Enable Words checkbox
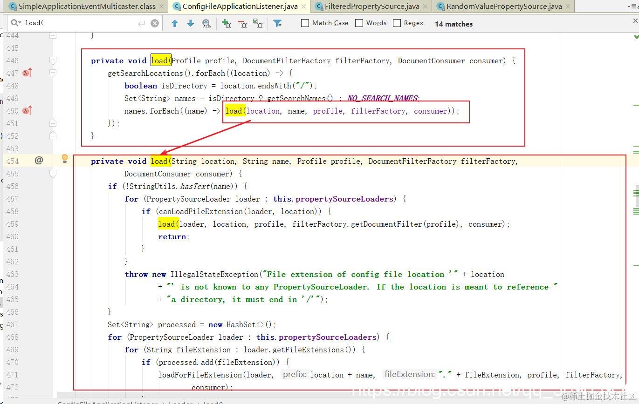639x404 pixels. click(x=359, y=23)
